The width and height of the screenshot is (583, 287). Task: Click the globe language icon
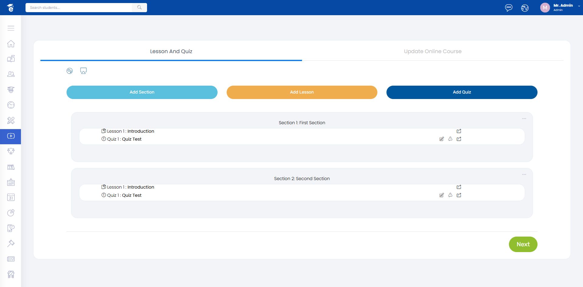525,8
